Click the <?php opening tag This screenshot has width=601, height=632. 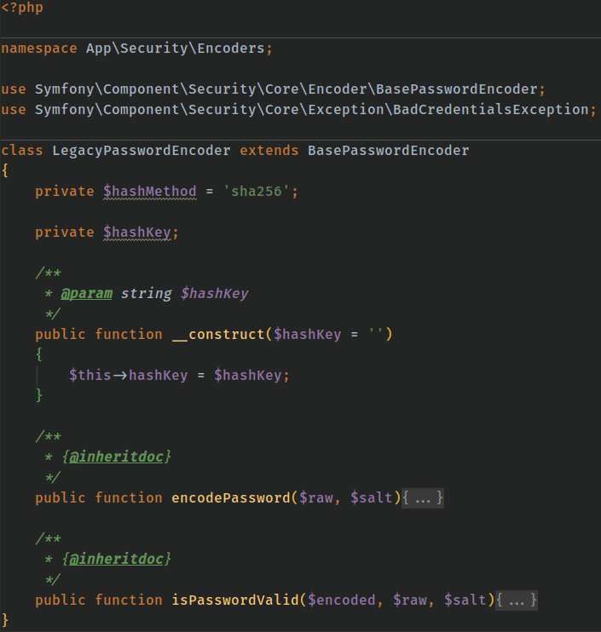pos(22,7)
